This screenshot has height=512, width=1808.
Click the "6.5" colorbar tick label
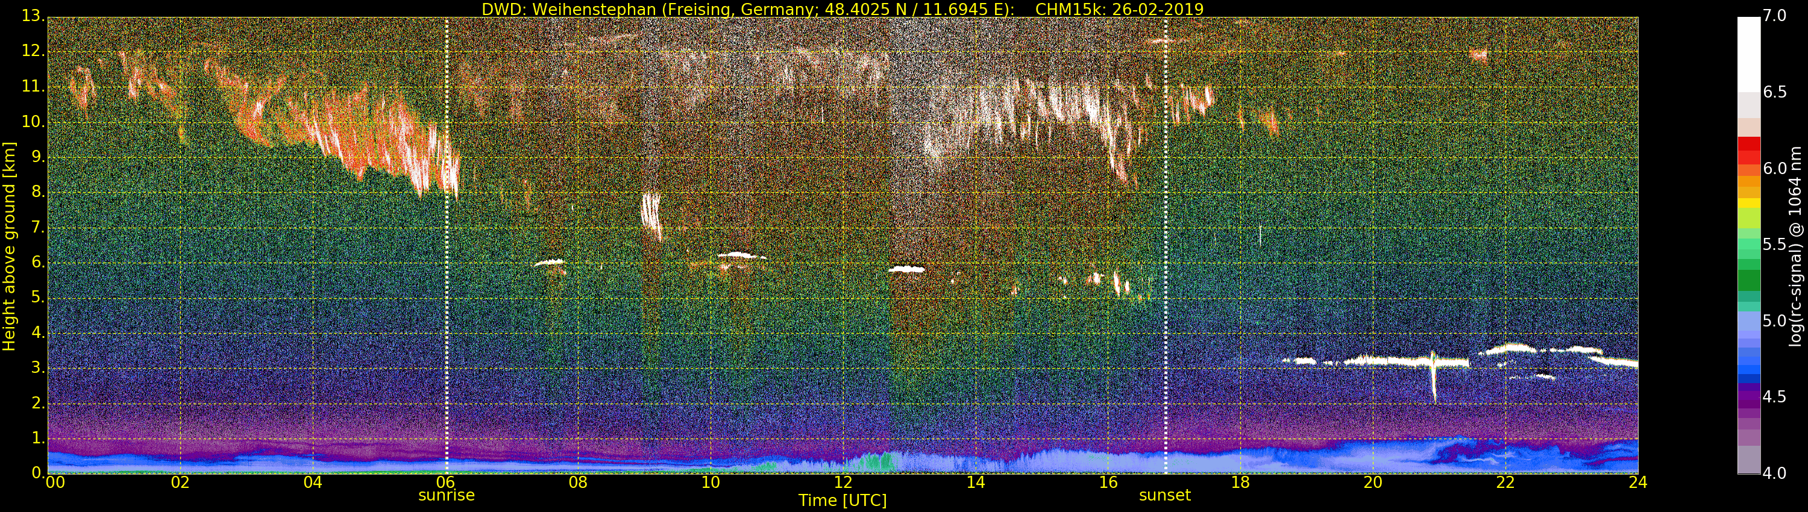coord(1774,93)
